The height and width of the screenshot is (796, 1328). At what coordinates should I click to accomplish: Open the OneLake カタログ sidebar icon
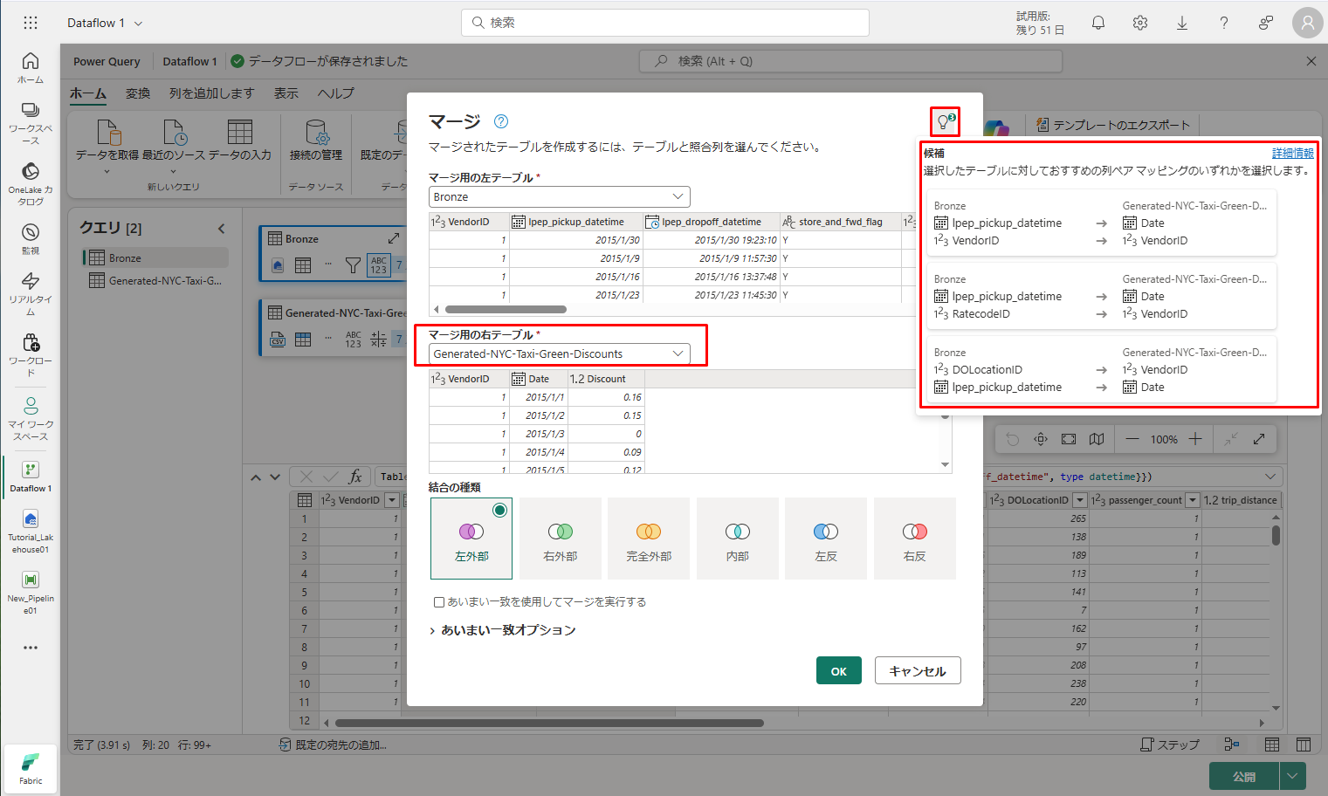(x=31, y=182)
